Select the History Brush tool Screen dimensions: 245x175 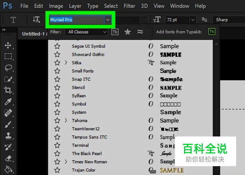pyautogui.click(x=8, y=147)
